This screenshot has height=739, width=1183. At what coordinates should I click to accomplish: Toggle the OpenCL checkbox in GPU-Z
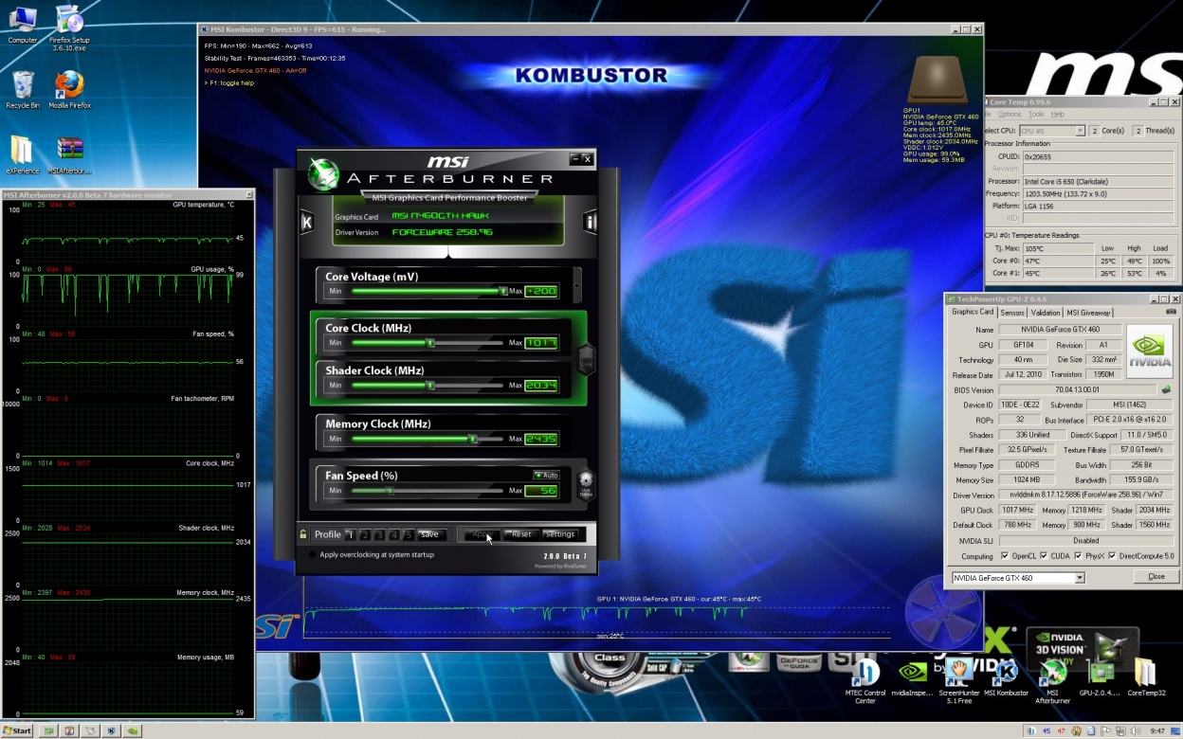[x=1004, y=556]
